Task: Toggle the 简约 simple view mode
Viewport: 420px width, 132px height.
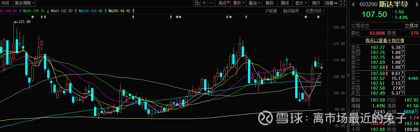Action: tap(316, 3)
